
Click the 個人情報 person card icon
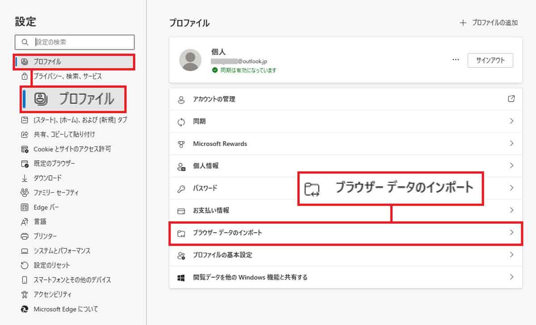[x=181, y=166]
